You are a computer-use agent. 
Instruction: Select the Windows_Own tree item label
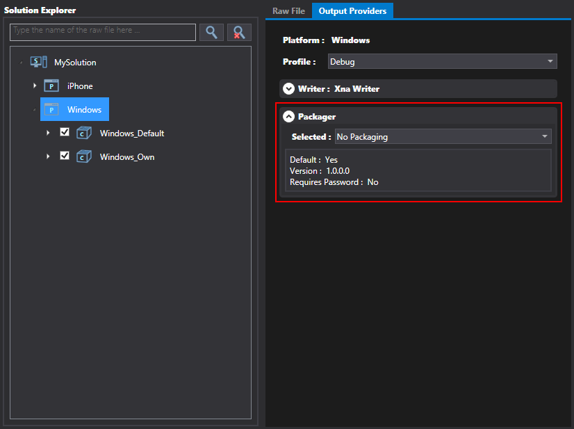pyautogui.click(x=127, y=157)
